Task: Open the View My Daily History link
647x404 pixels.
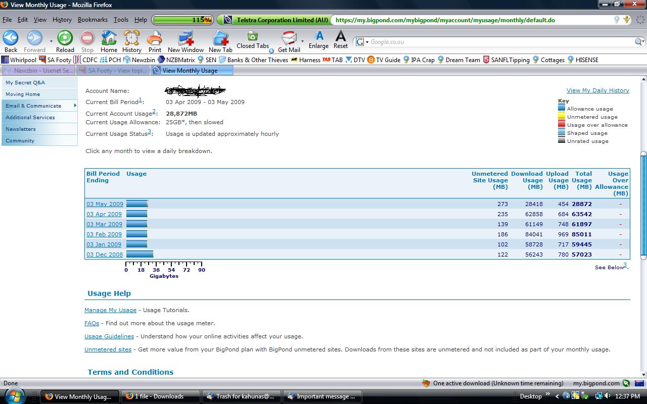Action: tap(597, 90)
